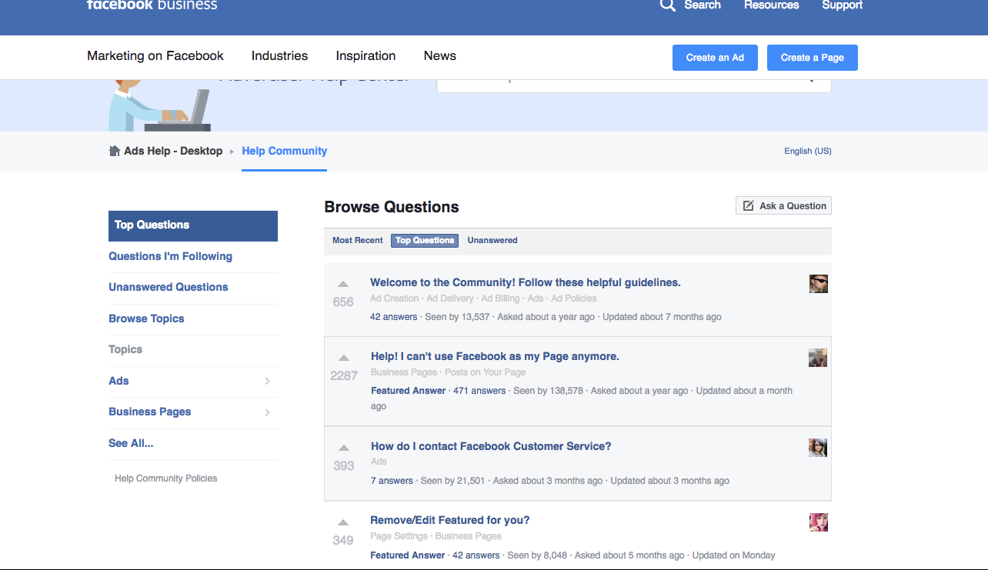Open How do I contact Customer Service question
988x570 pixels.
(x=491, y=446)
